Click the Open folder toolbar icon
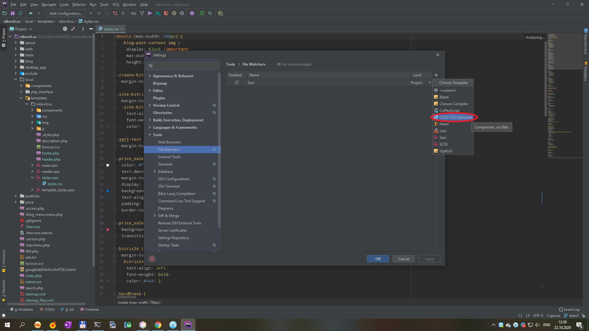589x331 pixels. [5, 13]
